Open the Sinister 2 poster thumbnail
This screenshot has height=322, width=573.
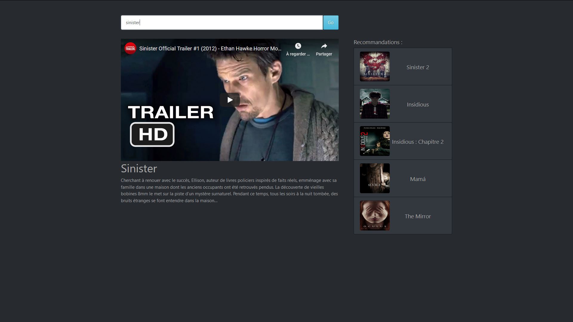375,66
